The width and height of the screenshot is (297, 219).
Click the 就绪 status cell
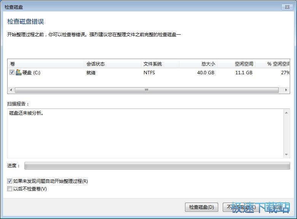[x=91, y=73]
